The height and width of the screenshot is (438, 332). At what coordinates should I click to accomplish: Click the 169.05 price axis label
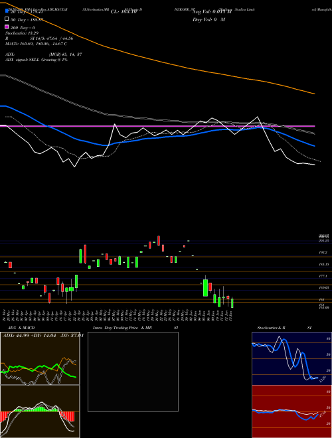coord(324,287)
